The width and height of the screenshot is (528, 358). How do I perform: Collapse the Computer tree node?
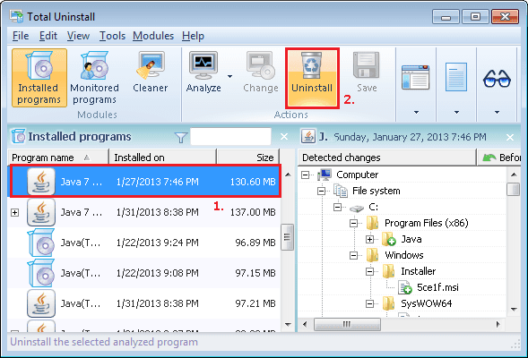(x=305, y=175)
